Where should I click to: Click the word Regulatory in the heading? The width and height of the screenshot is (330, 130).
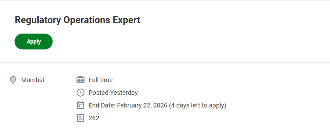pyautogui.click(x=37, y=20)
